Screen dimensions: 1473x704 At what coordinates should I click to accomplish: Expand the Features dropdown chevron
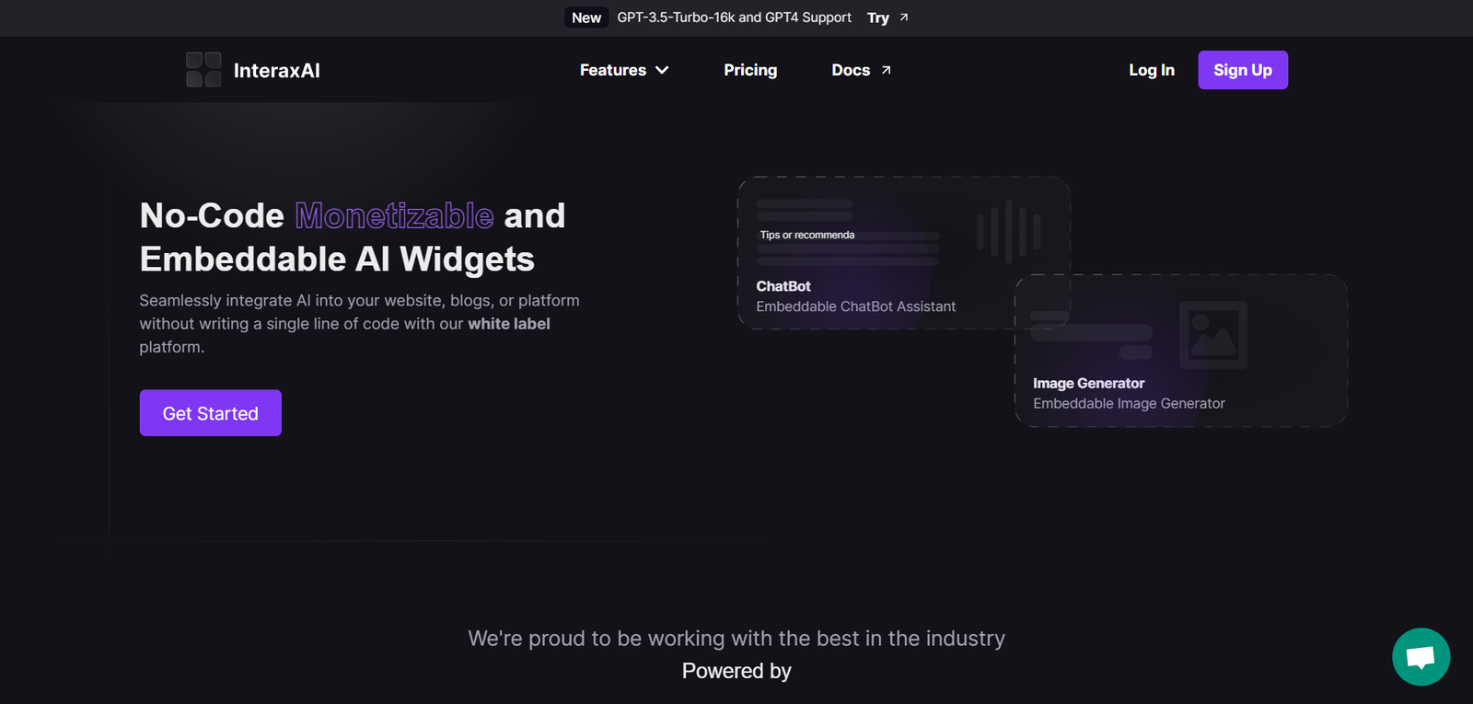point(662,70)
